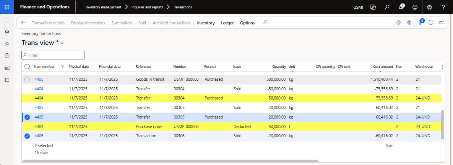
Task: Deselect the Transfer 00305 Purchased row checkbox
Action: pyautogui.click(x=27, y=117)
